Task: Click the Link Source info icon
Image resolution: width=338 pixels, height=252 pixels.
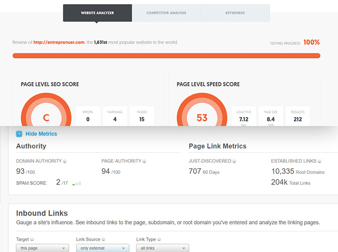Action: (103, 239)
